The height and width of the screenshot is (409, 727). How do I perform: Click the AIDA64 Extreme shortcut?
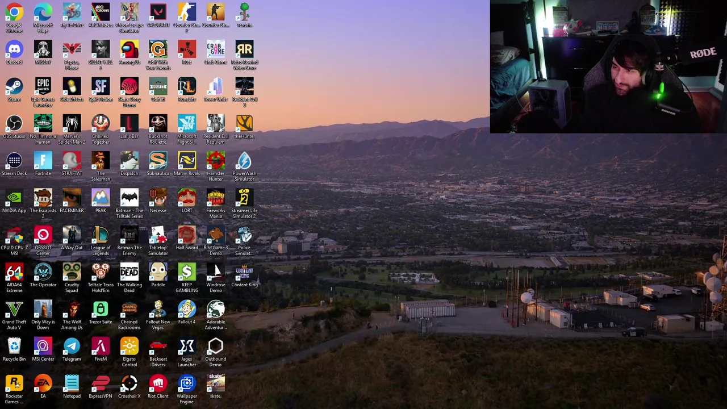(14, 272)
